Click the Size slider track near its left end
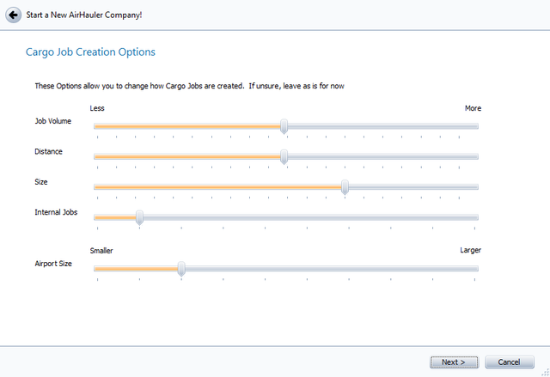The image size is (550, 377). click(98, 187)
